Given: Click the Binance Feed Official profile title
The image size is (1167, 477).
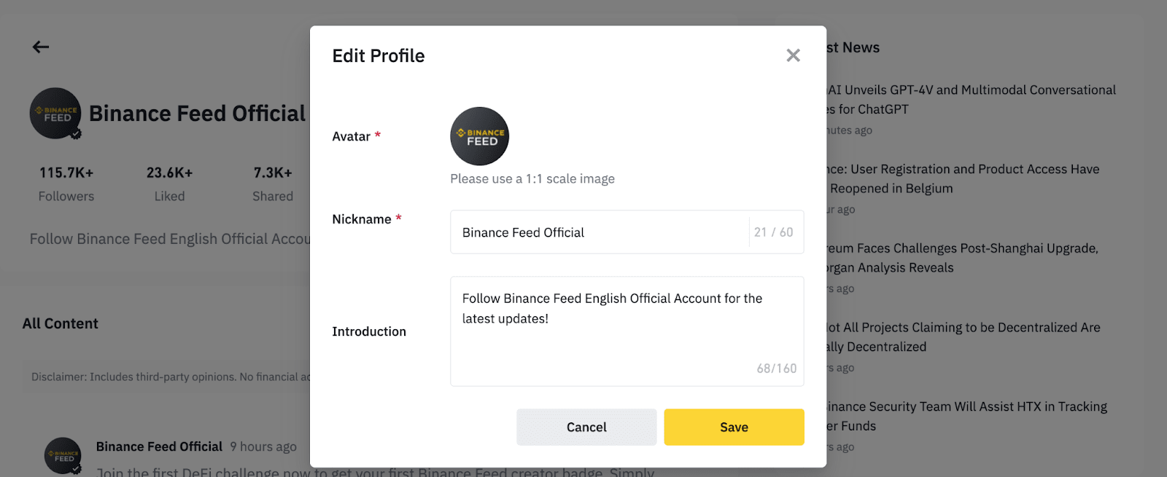Looking at the screenshot, I should pos(197,114).
